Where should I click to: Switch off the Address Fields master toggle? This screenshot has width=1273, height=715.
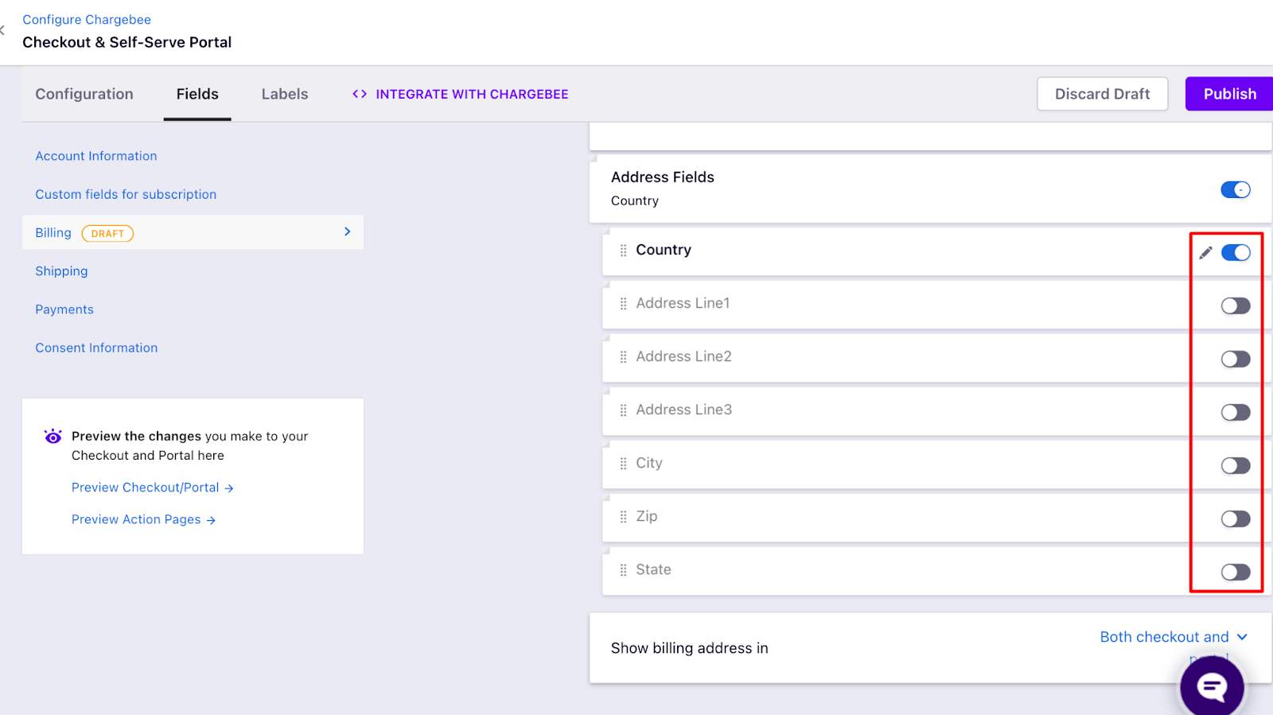pyautogui.click(x=1235, y=190)
